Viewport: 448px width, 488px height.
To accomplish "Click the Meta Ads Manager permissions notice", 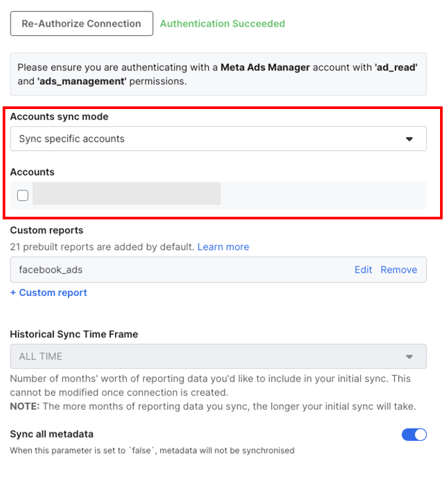I will pos(217,74).
